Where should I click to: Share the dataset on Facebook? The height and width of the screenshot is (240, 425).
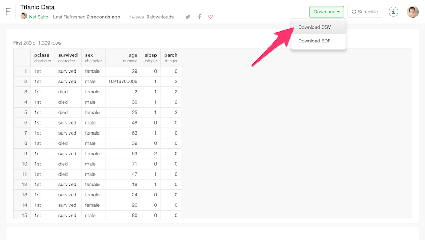(199, 17)
